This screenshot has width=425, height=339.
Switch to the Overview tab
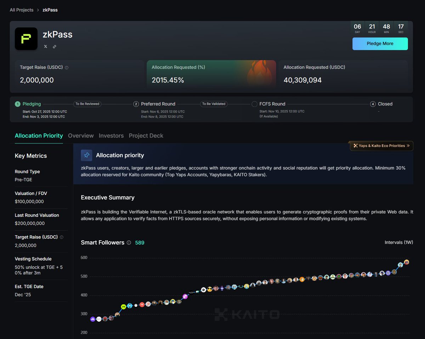[x=81, y=136]
